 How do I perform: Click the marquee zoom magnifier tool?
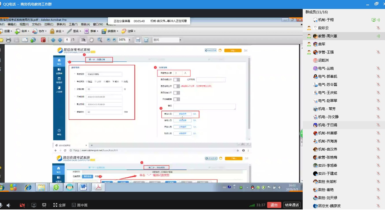pyautogui.click(x=100, y=40)
